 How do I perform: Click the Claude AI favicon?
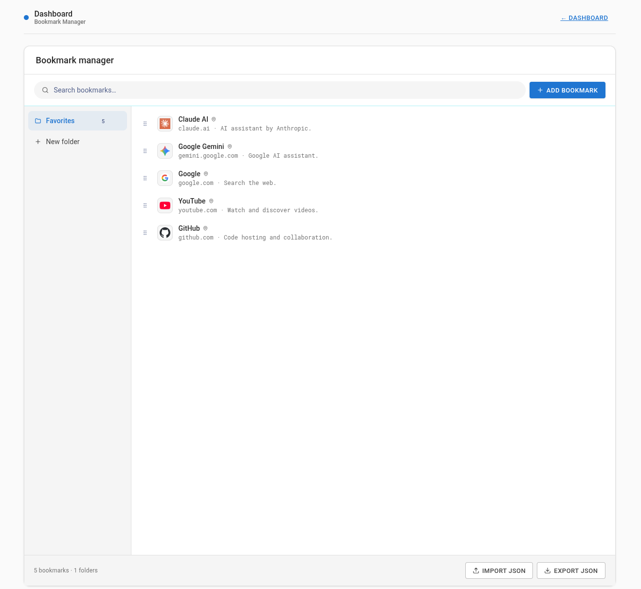165,124
